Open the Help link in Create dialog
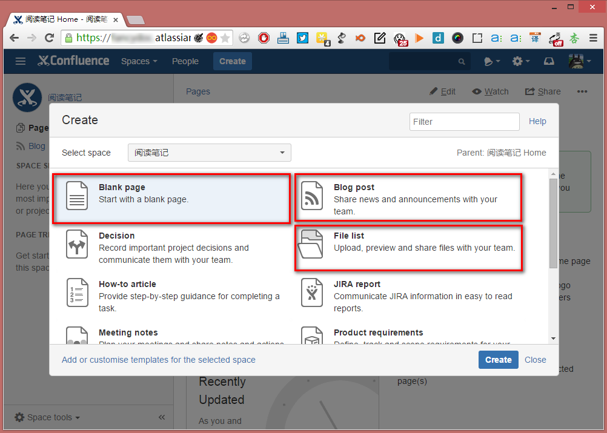 (537, 122)
